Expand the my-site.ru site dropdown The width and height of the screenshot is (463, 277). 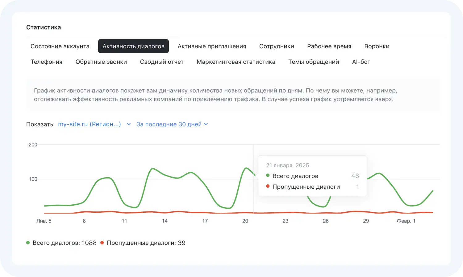[x=90, y=124]
